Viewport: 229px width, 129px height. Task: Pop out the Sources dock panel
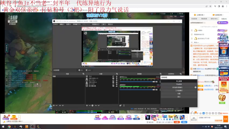117,74
